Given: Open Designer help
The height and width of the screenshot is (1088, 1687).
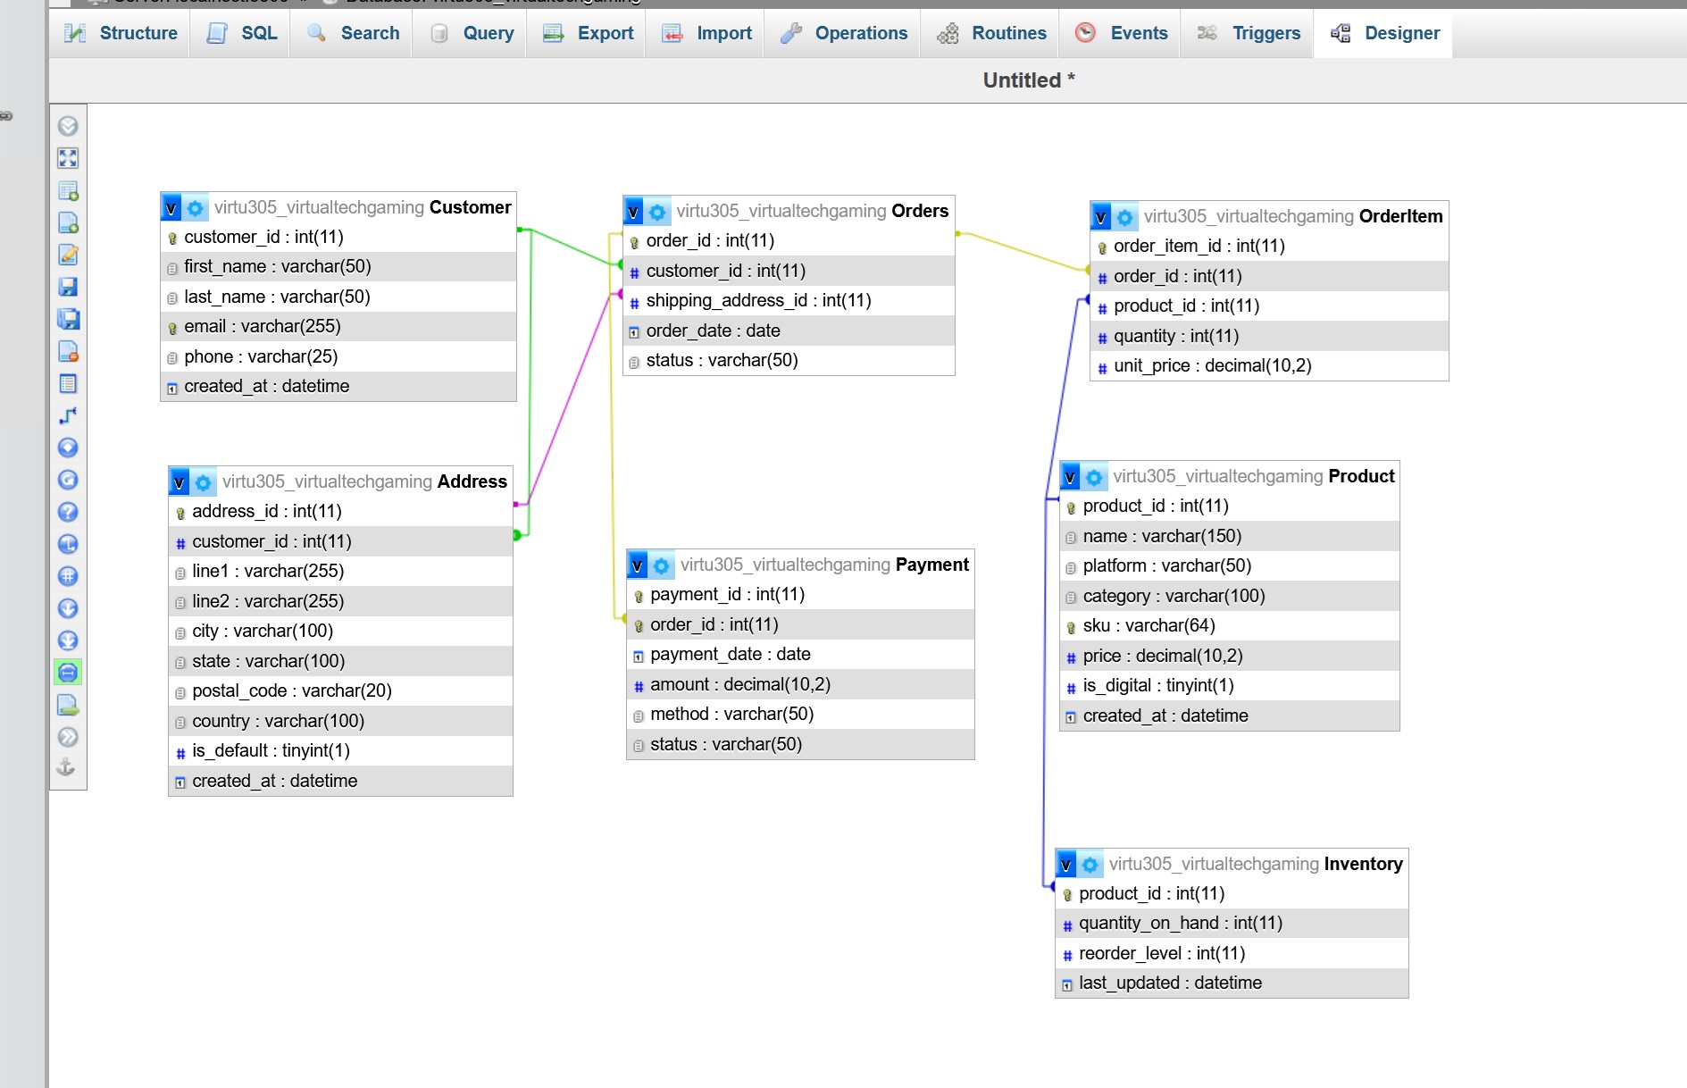Looking at the screenshot, I should pos(68,512).
